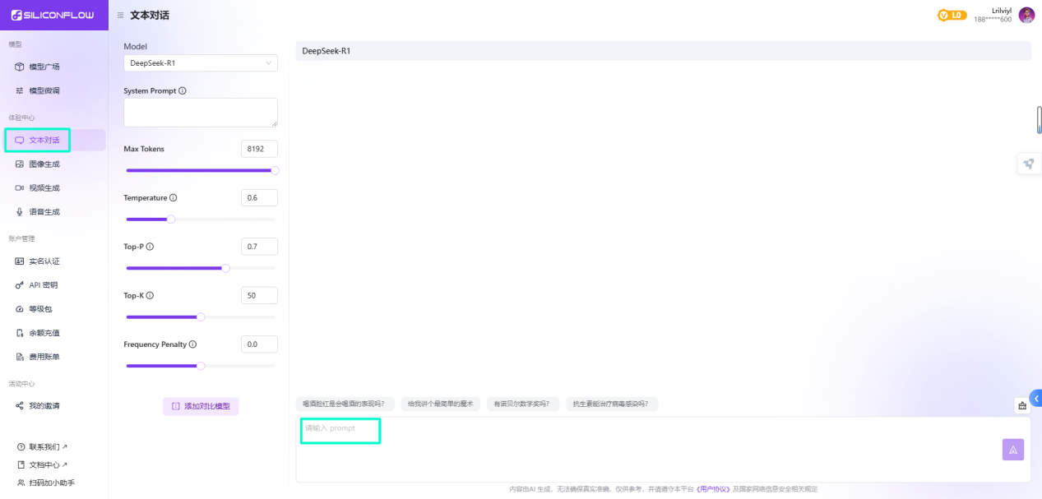Expand the blue side panel chevron

coord(1035,398)
